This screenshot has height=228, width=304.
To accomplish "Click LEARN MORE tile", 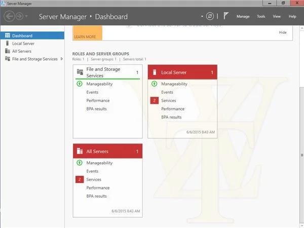I will click(87, 33).
